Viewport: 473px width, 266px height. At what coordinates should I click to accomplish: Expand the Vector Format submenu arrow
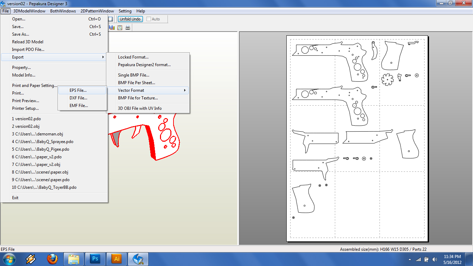point(185,90)
